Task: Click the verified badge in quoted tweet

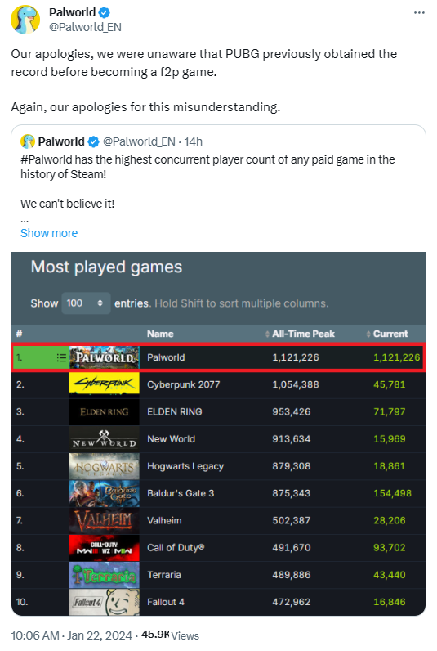Action: (x=94, y=142)
